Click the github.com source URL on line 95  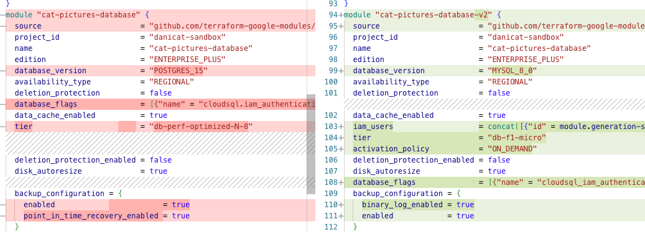click(567, 26)
